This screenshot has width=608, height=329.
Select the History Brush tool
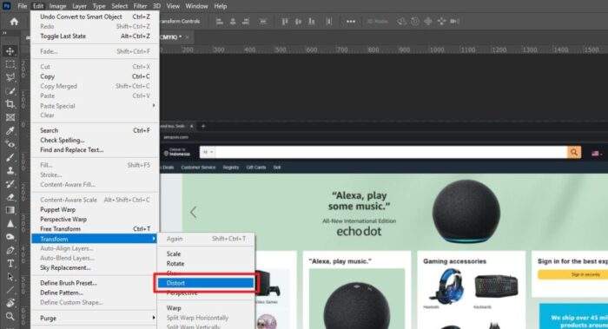(10, 184)
